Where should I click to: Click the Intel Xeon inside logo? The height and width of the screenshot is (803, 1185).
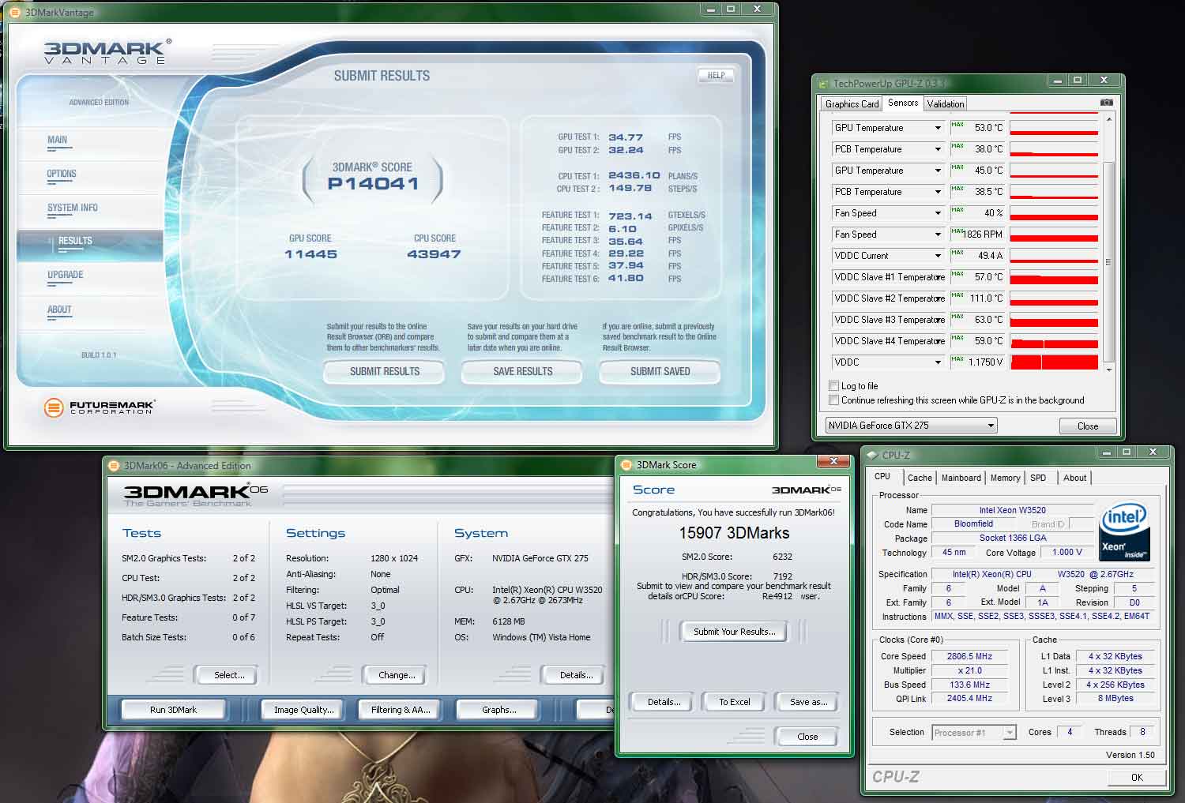click(x=1124, y=531)
